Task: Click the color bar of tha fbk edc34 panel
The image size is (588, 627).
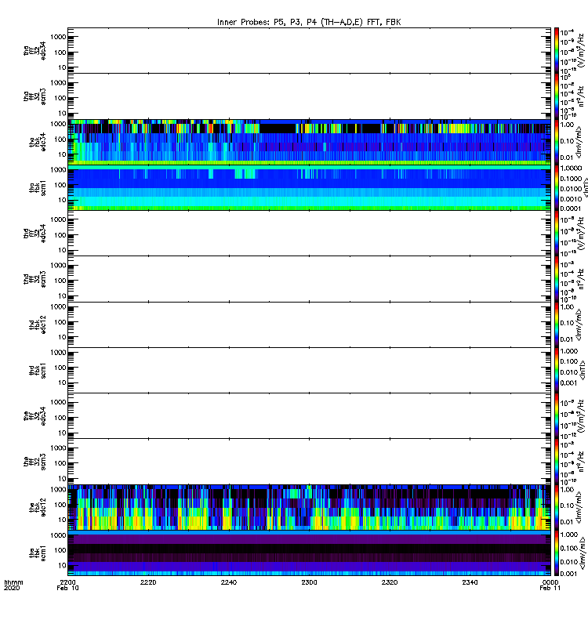Action: (x=557, y=142)
